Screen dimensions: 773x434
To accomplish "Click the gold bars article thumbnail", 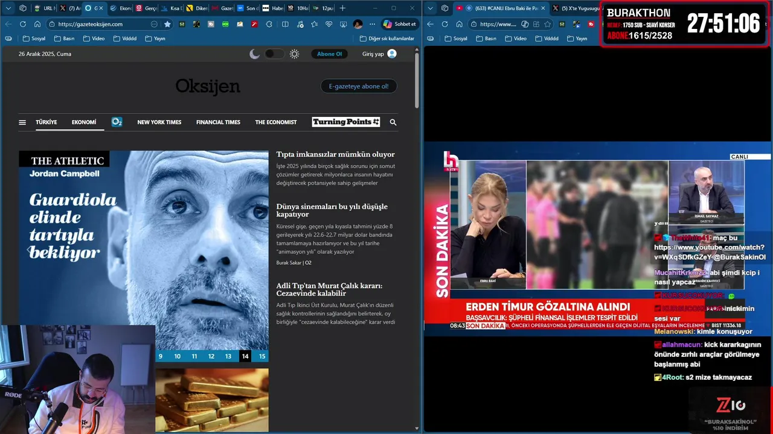I will point(212,400).
